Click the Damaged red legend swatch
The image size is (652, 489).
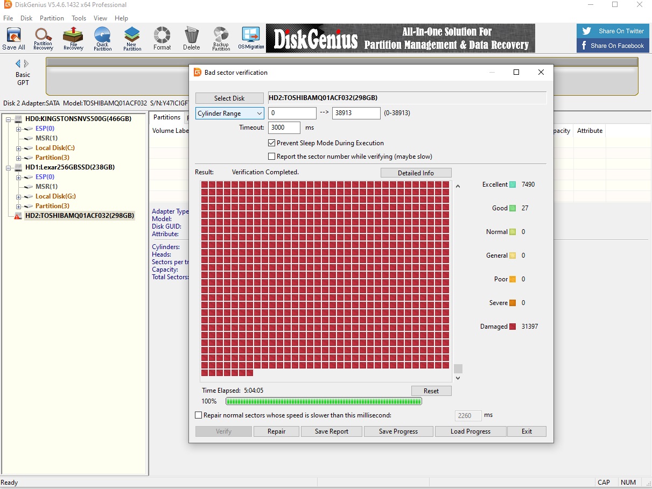click(x=513, y=327)
